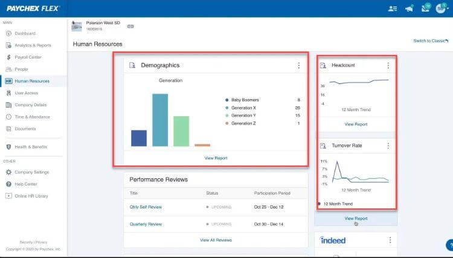Click the Company Settings gear icon

pos(8,172)
